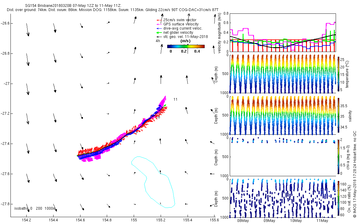This screenshot has width=359, height=224.
Task: Click the '154.4' longitude tick label
Action: 53,221
